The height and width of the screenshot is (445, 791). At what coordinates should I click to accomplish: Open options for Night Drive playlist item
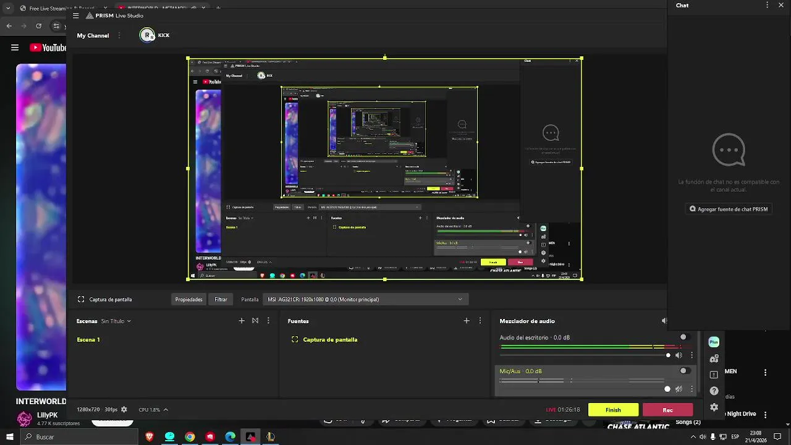[765, 414]
